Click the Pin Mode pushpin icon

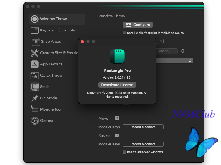tap(35, 98)
